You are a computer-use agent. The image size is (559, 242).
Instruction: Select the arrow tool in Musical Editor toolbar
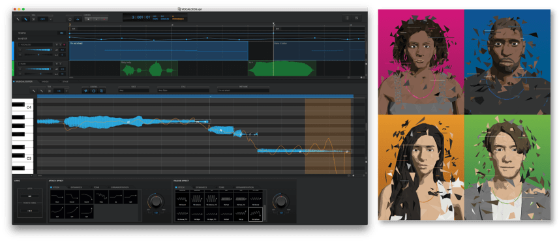tap(34, 91)
